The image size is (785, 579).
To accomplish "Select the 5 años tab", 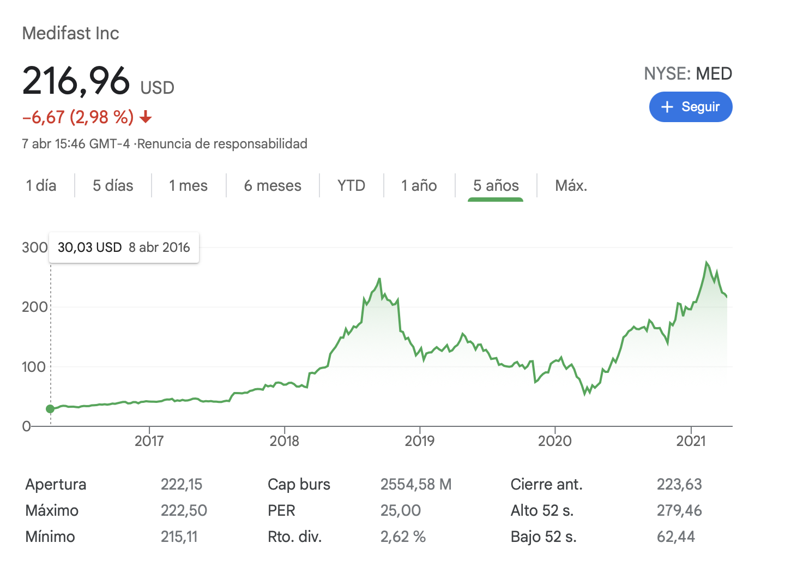I will coord(496,185).
